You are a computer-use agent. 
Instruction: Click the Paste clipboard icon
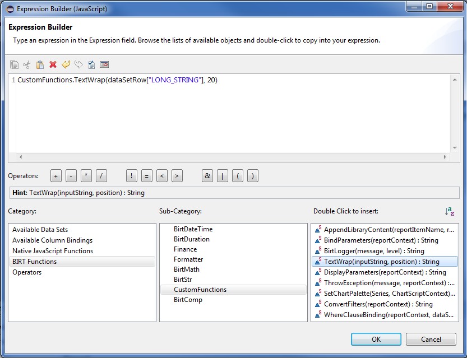(40, 65)
